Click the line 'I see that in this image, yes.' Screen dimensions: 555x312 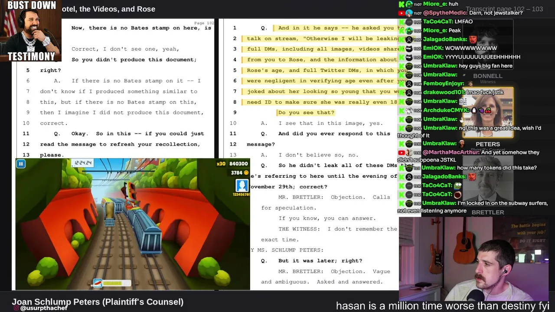click(330, 123)
